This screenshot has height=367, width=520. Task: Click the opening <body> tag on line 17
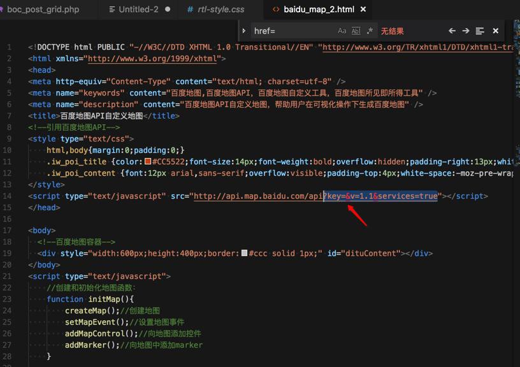click(42, 231)
